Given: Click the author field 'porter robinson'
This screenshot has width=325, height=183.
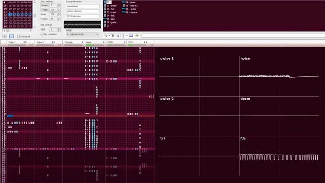Looking at the screenshot, I should (82, 11).
